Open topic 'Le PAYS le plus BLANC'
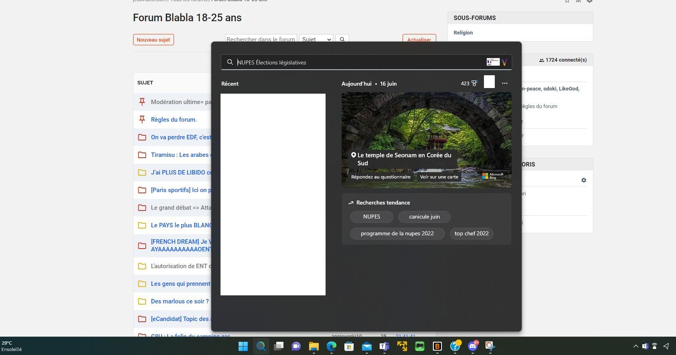 181,225
